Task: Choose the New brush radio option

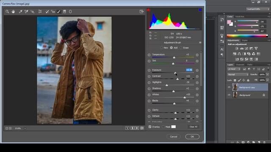Action: [x=161, y=48]
